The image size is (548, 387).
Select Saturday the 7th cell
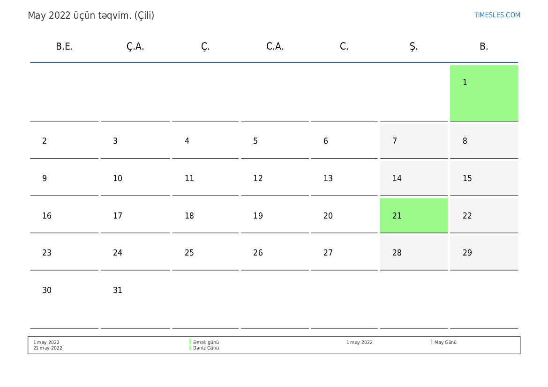pyautogui.click(x=413, y=141)
